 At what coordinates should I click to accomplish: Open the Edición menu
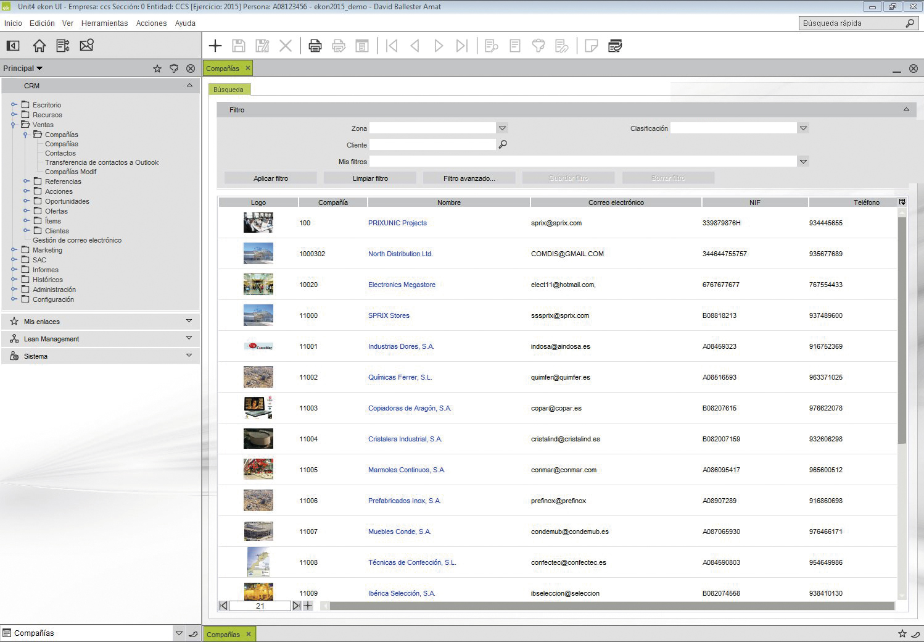(x=42, y=23)
